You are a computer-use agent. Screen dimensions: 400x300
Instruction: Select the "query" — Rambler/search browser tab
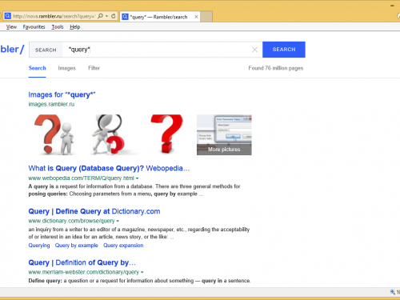coord(160,17)
